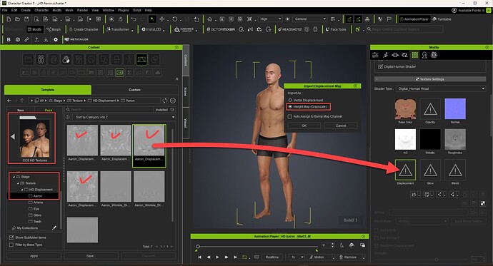Select the Actor category icon in Content panel

41,59
